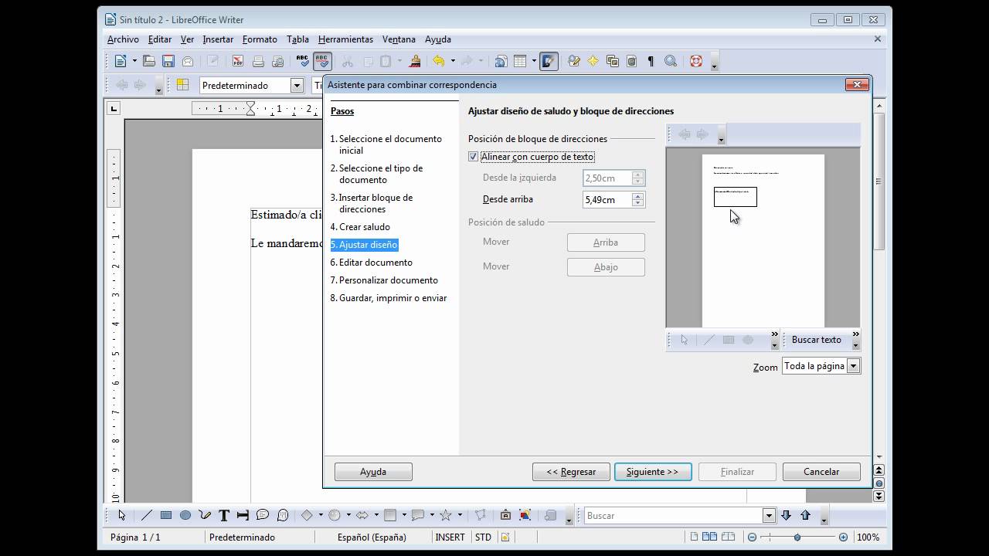989x556 pixels.
Task: Open the Herramientas menu
Action: 345,39
